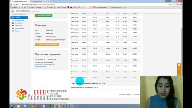Click the 445.44 value in Инвестиция 6 row
The height and width of the screenshot is (108, 192).
pyautogui.click(x=135, y=21)
